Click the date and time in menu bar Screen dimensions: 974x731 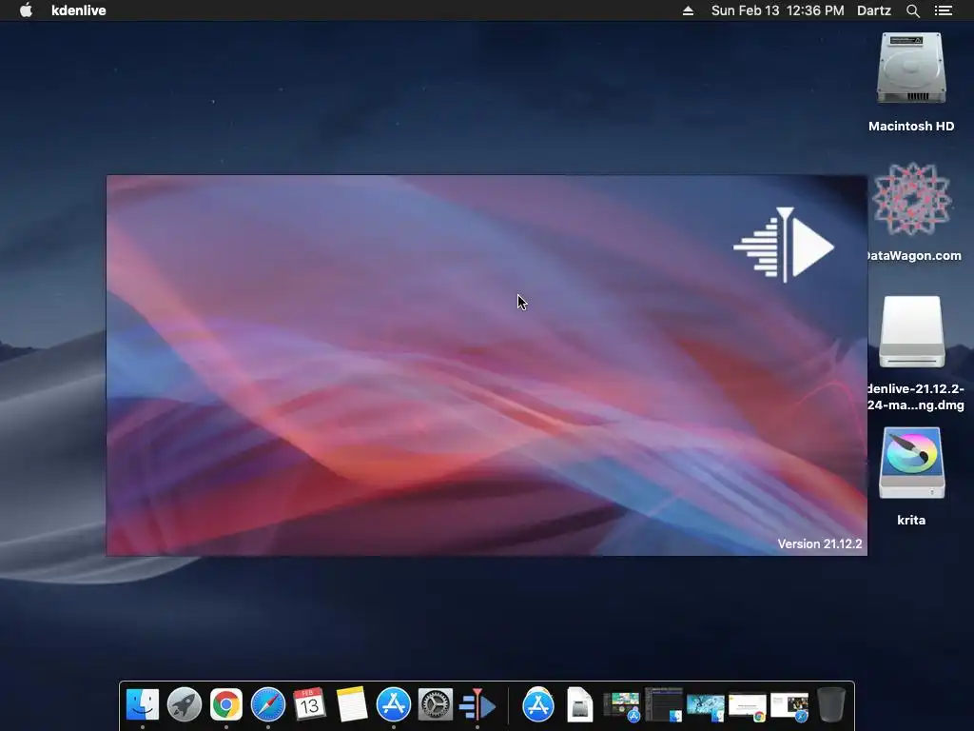point(777,10)
